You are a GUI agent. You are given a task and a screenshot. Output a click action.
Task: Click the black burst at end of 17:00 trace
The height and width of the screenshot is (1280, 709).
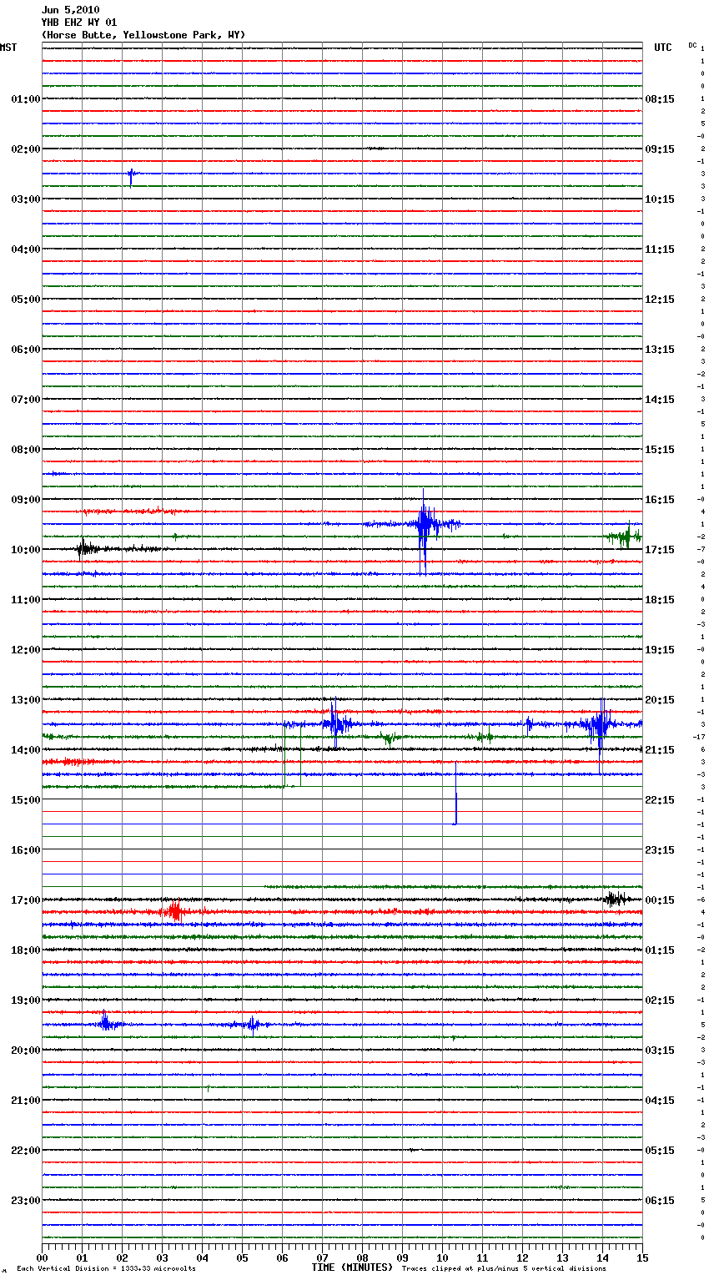click(616, 899)
